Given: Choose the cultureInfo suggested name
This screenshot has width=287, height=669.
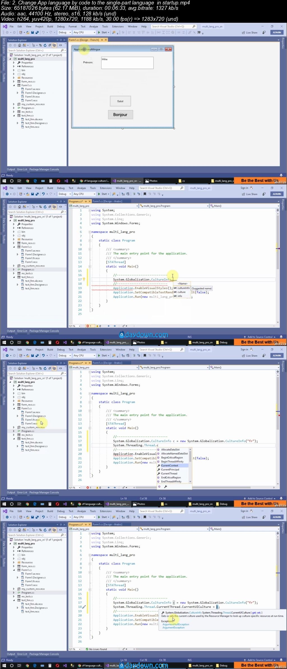Looking at the screenshot, I should click(x=182, y=288).
